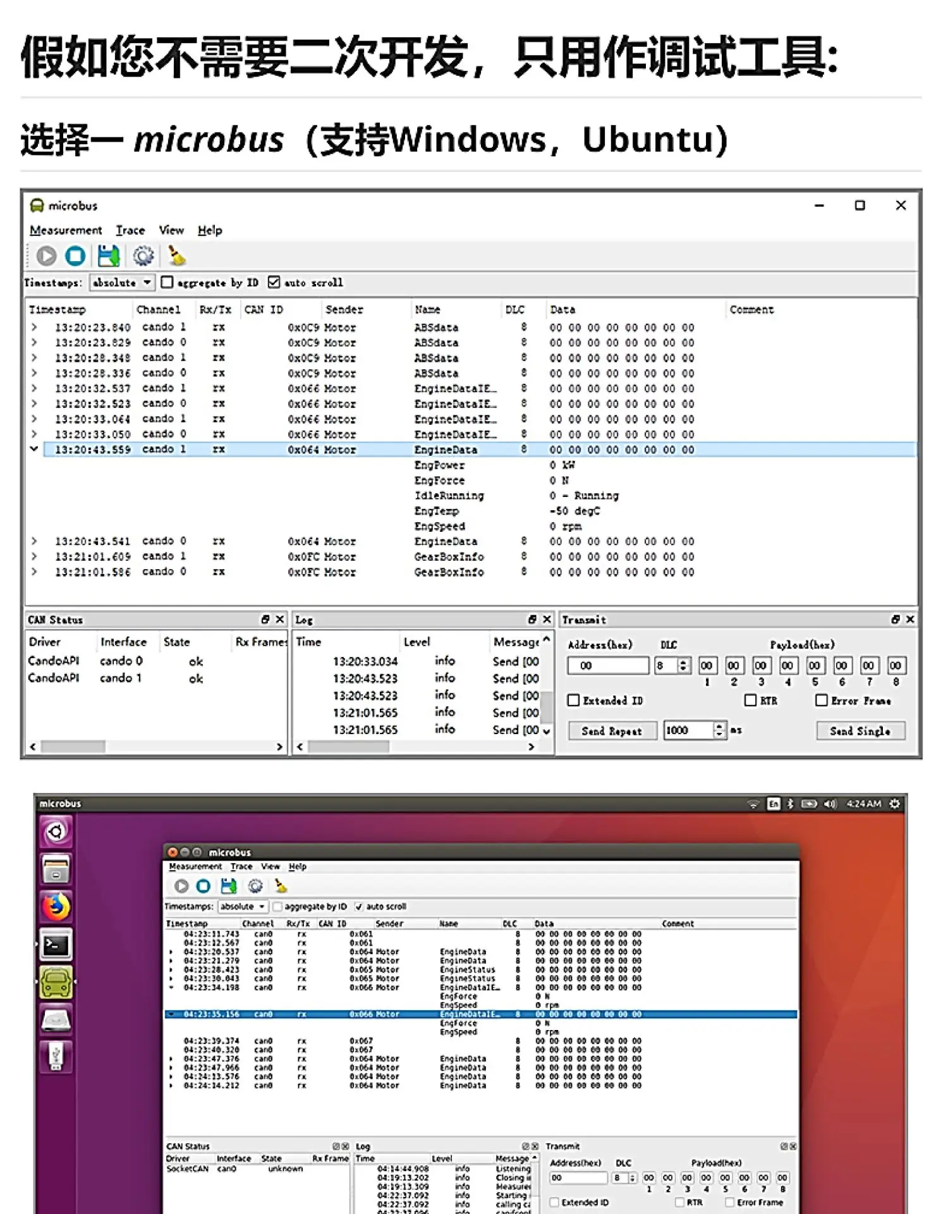The height and width of the screenshot is (1214, 948).
Task: Disable auto scroll in Windows microbus
Action: [274, 282]
